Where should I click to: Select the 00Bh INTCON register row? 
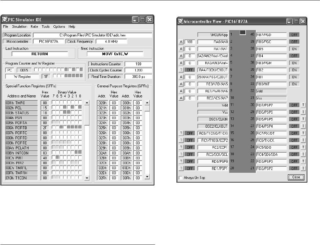(x=21, y=153)
